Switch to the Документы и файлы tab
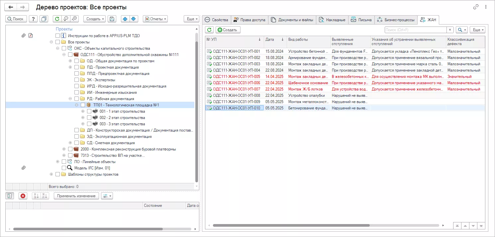This screenshot has width=495, height=237. pyautogui.click(x=292, y=20)
